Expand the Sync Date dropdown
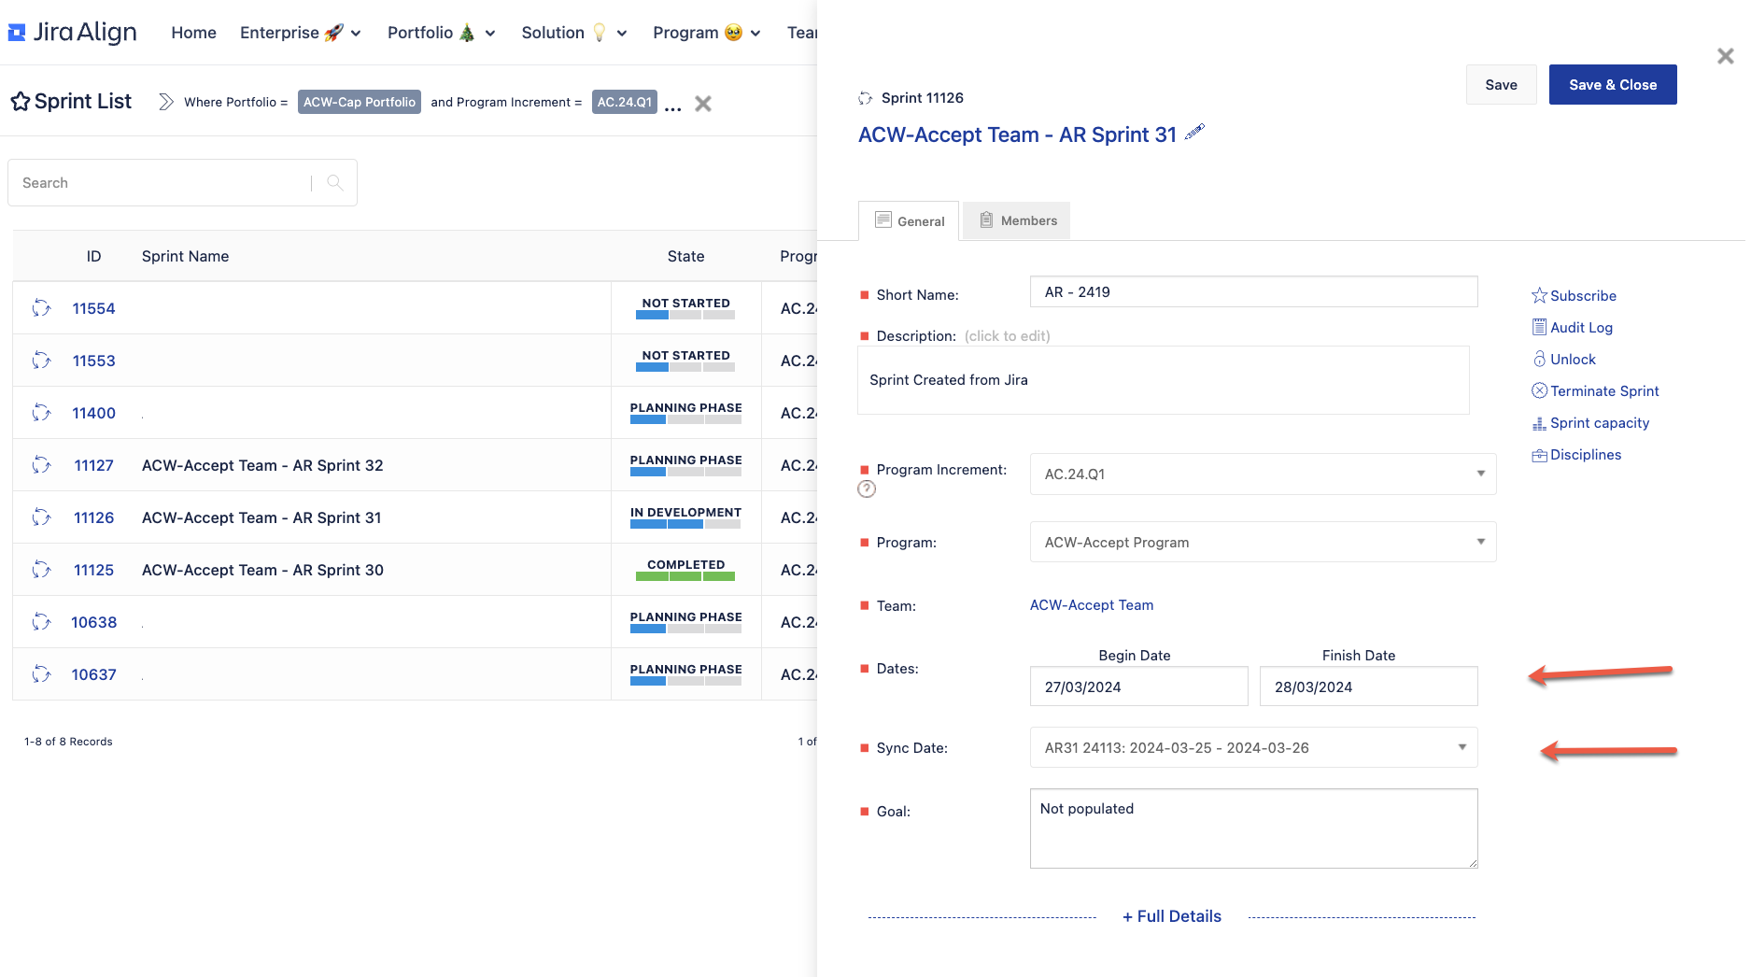The image size is (1751, 977). pos(1253,747)
